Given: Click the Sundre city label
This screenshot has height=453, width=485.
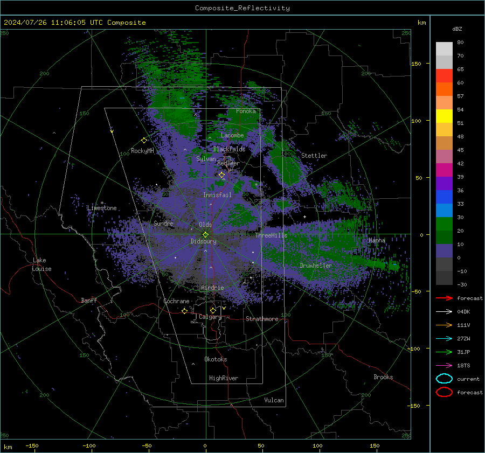Looking at the screenshot, I should click(x=163, y=223).
